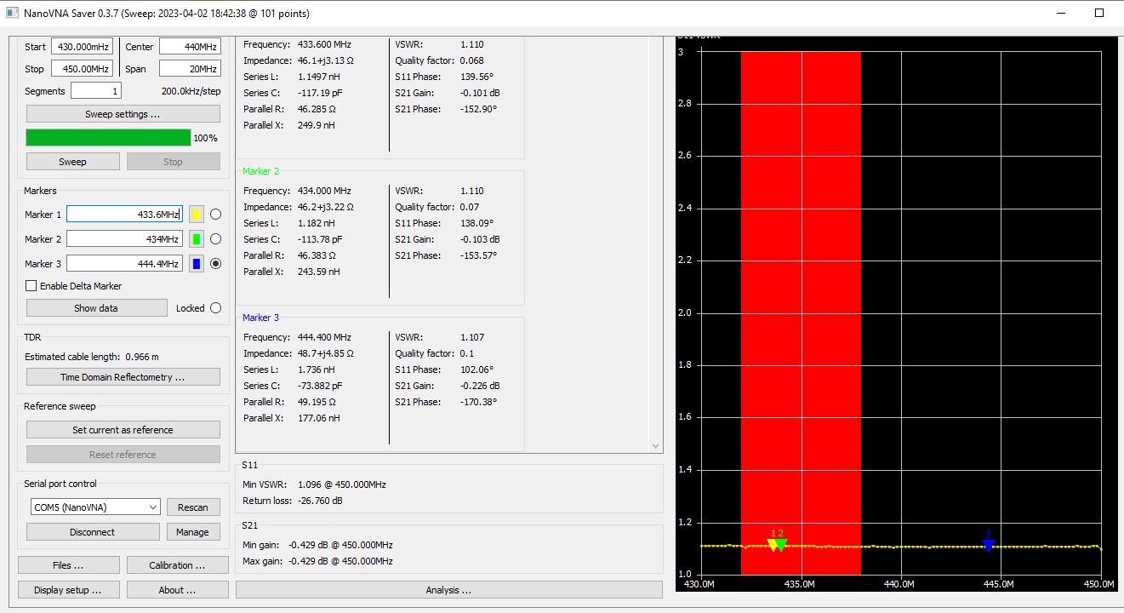The height and width of the screenshot is (613, 1124).
Task: Open the COM5 (NanoVNA) serial port dropdown
Action: [95, 507]
